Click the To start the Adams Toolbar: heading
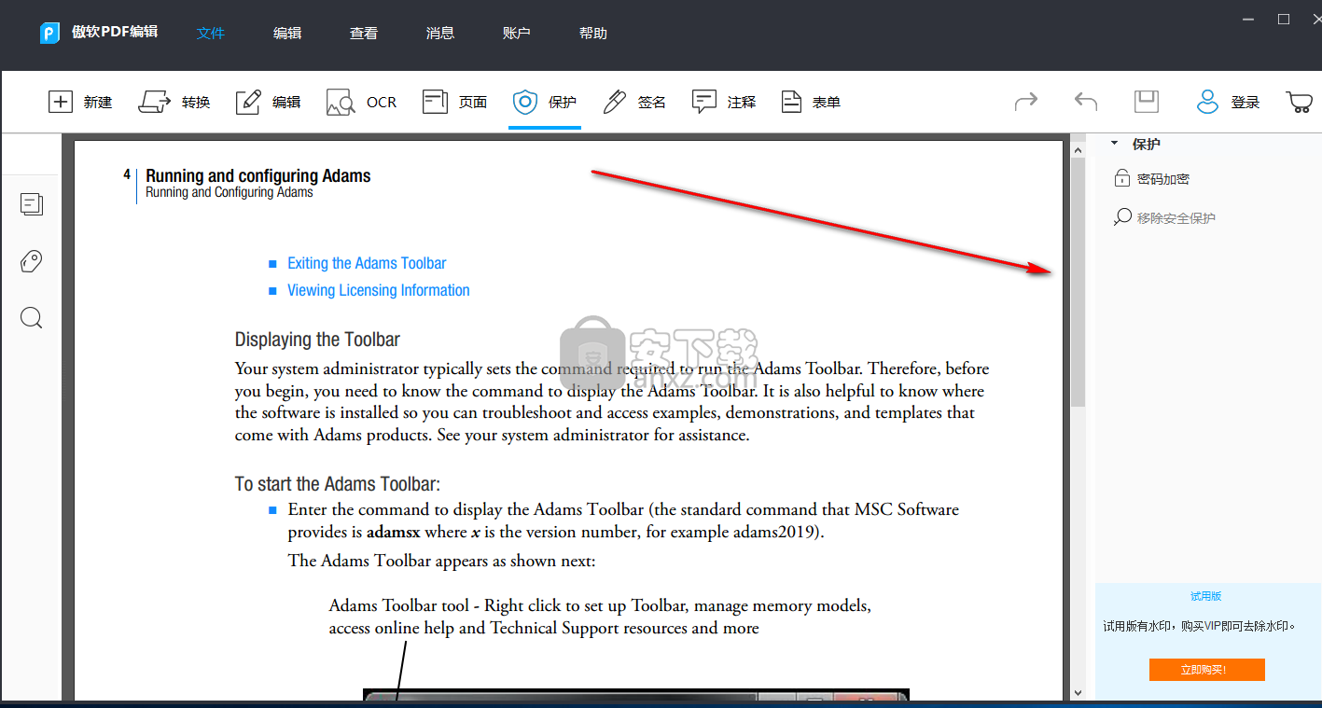 coord(337,484)
